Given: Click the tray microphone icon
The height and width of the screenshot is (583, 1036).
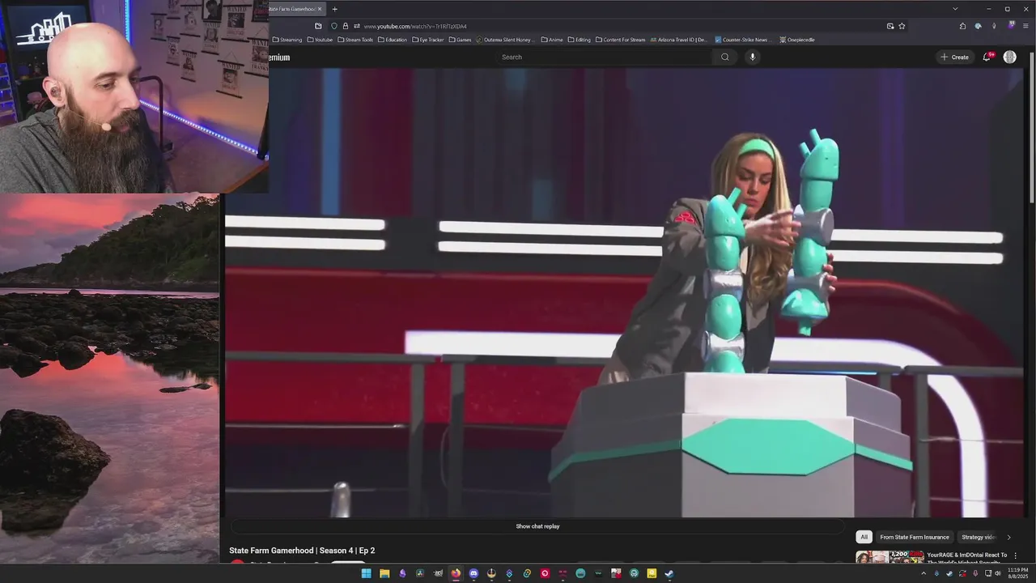Looking at the screenshot, I should click(975, 573).
